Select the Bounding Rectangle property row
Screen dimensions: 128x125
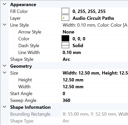68,114
